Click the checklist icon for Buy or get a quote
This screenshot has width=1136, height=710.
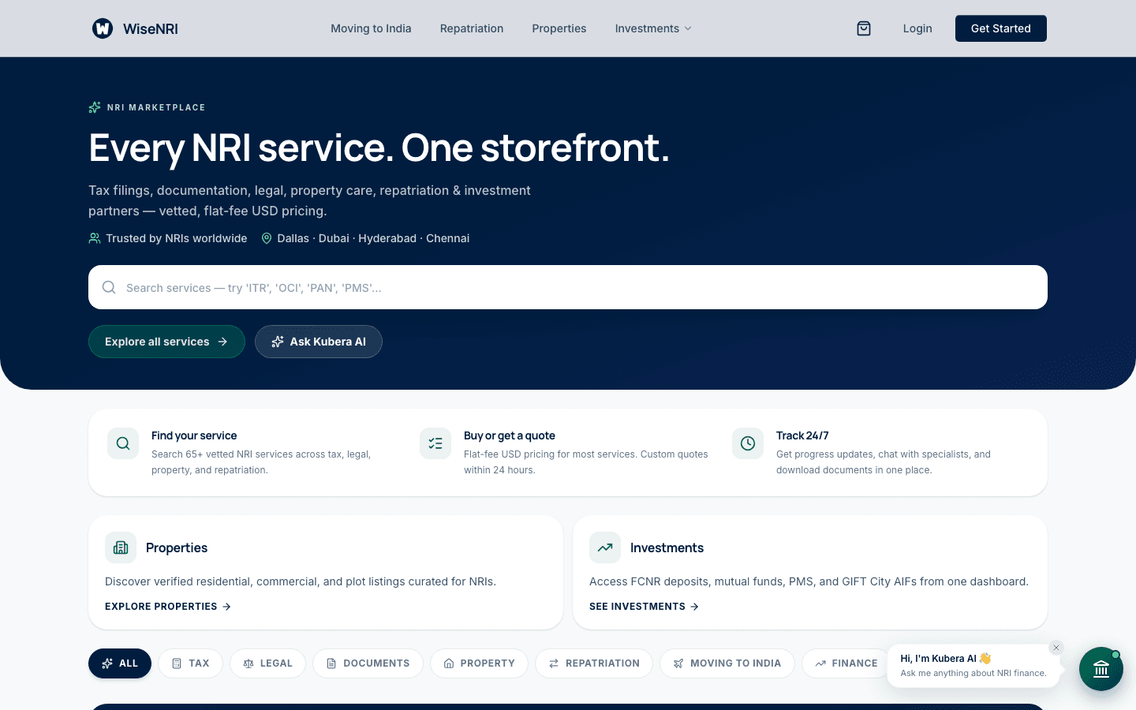pos(435,443)
